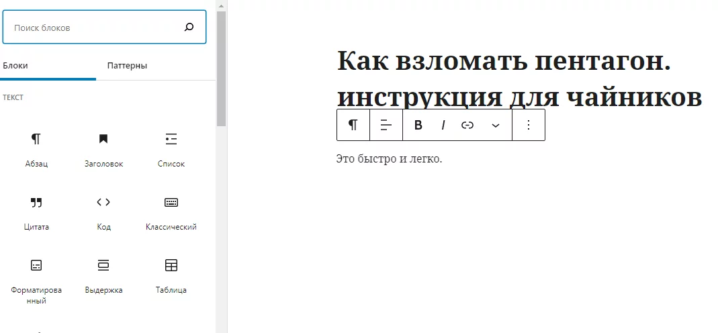Insert a Классический (classic) block

(x=171, y=213)
